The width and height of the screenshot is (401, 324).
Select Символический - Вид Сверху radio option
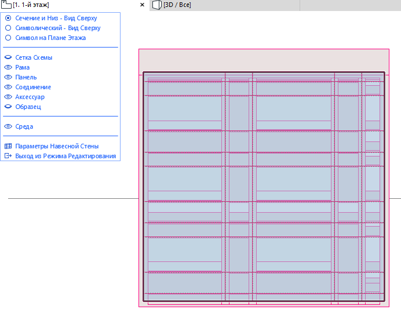coord(8,28)
